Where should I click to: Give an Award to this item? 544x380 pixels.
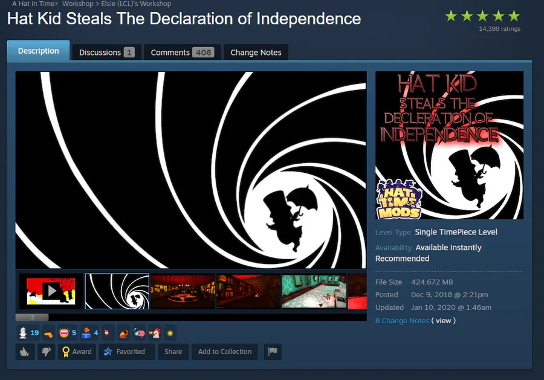pyautogui.click(x=77, y=352)
